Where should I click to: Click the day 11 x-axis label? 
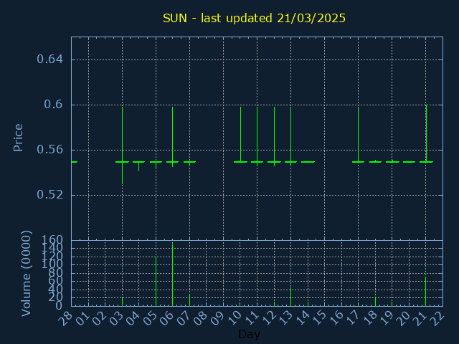251,318
